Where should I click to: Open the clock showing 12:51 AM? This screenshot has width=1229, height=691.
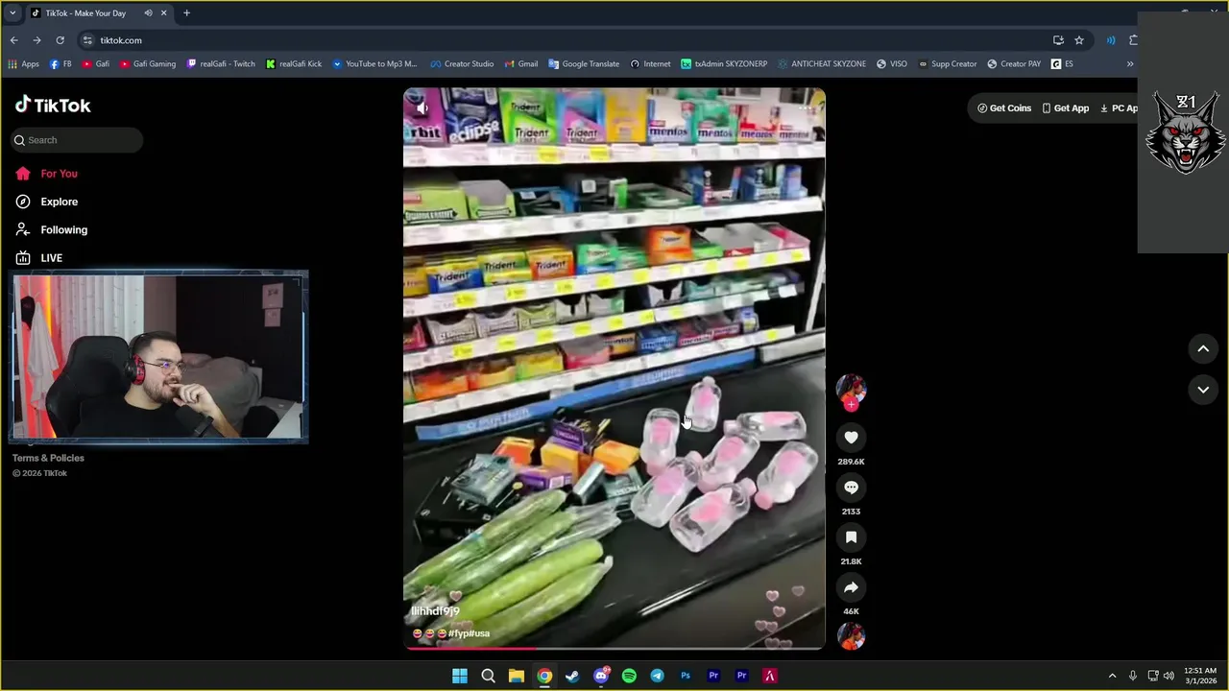pyautogui.click(x=1200, y=676)
